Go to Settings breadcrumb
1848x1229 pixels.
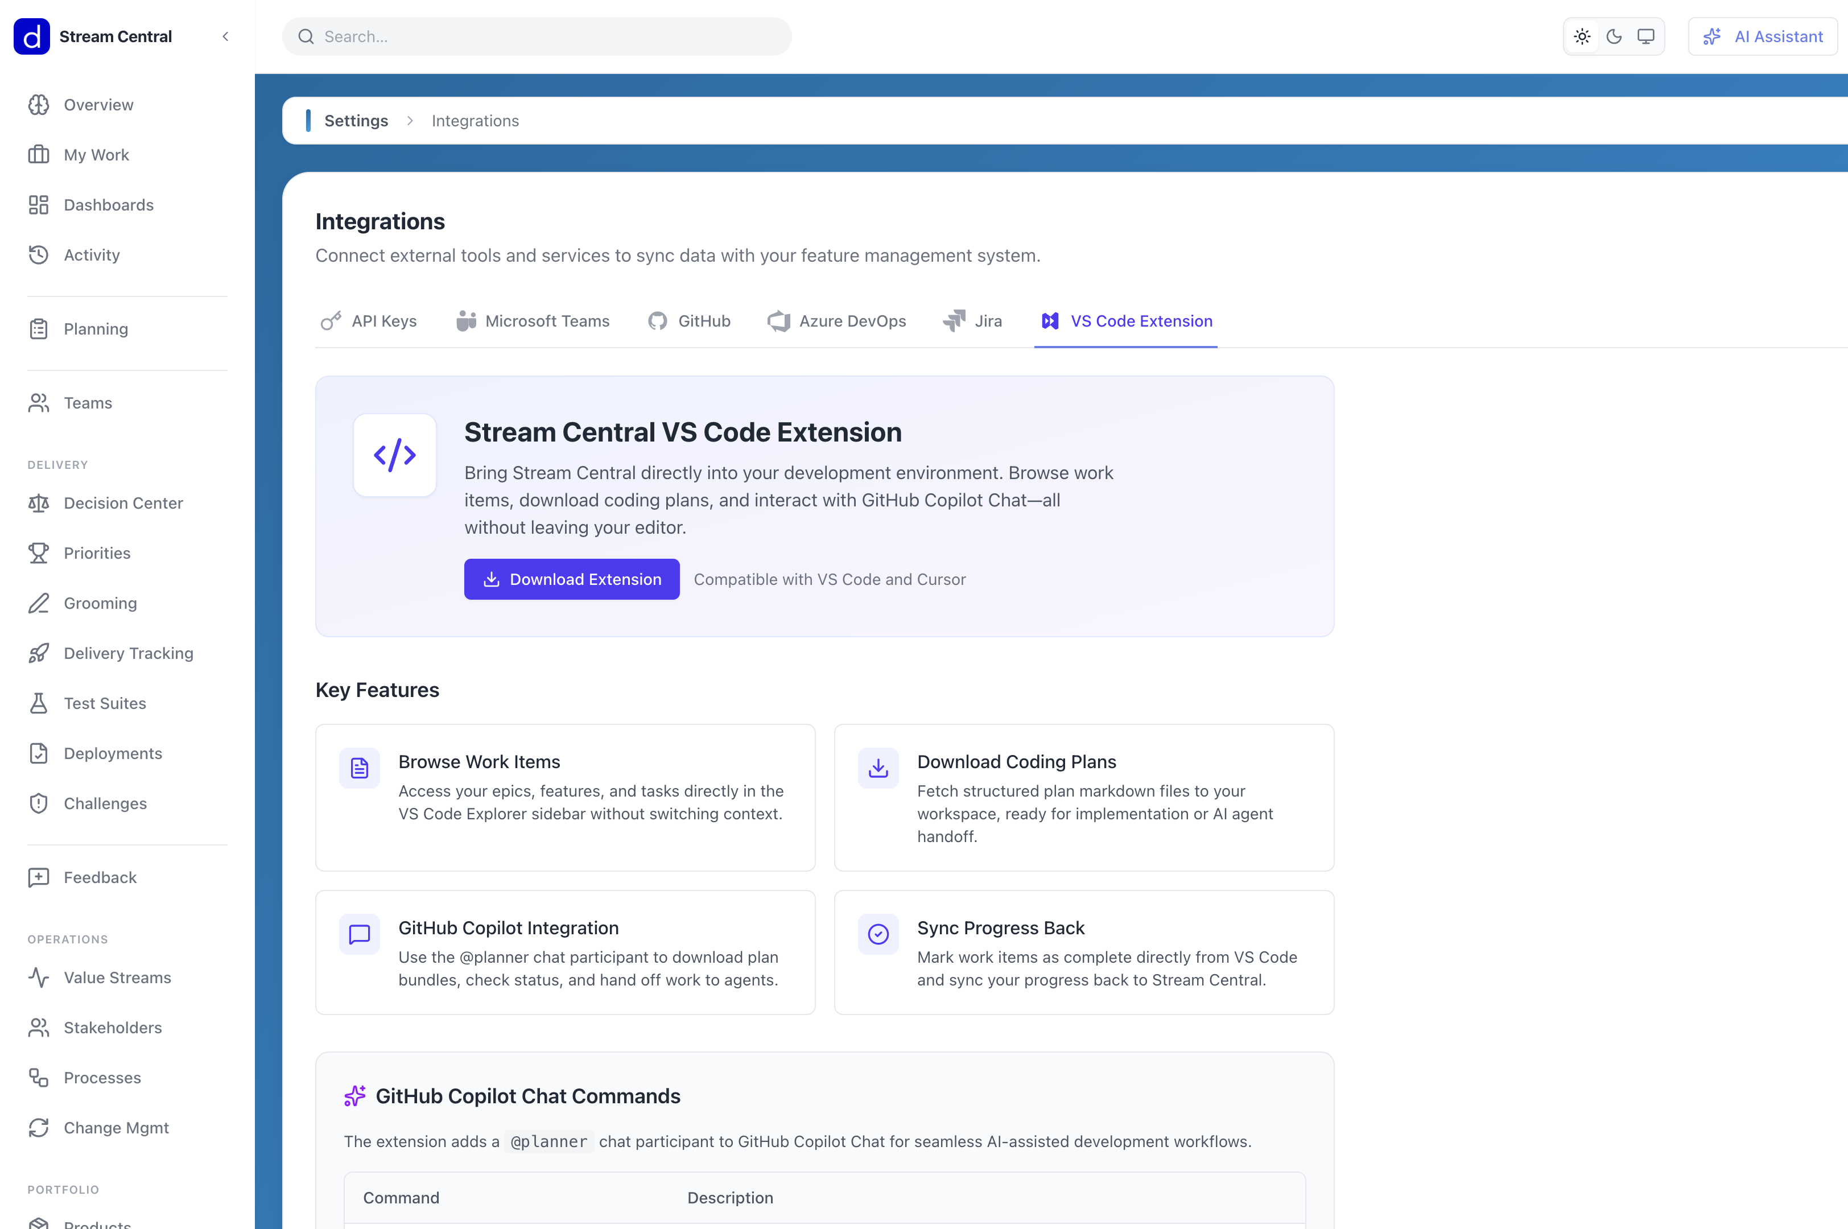coord(357,121)
